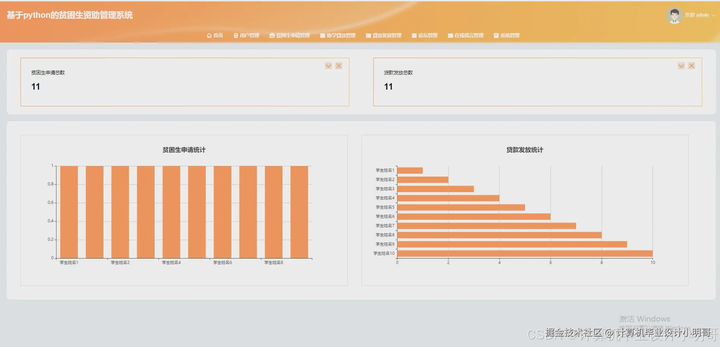Open the 论坛管理 menu

(x=425, y=35)
